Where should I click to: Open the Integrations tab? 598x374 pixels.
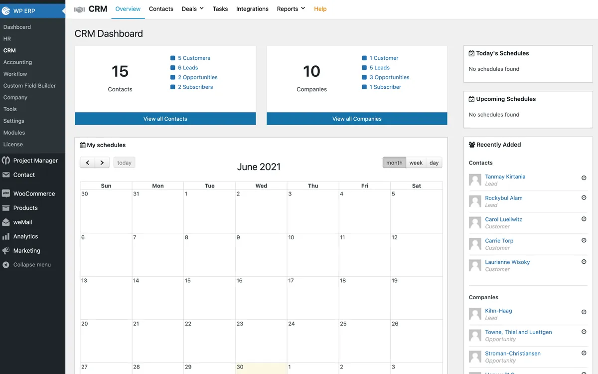pos(252,9)
